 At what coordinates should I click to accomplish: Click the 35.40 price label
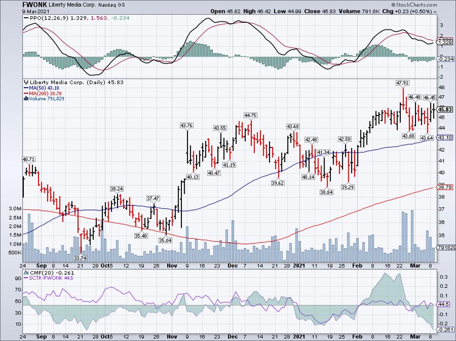pos(141,235)
